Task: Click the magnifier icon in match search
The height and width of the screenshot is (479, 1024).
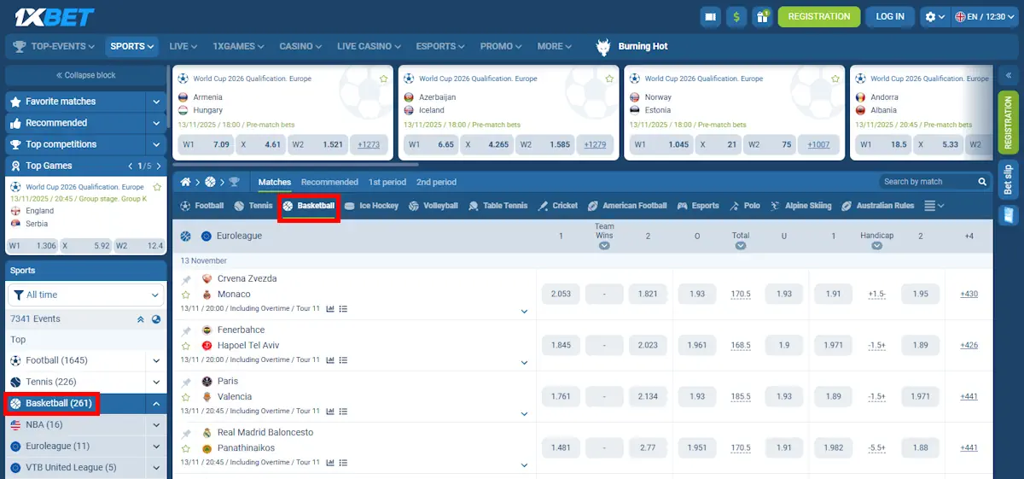Action: click(982, 182)
